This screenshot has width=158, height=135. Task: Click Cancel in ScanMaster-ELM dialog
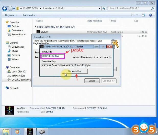click(92, 81)
